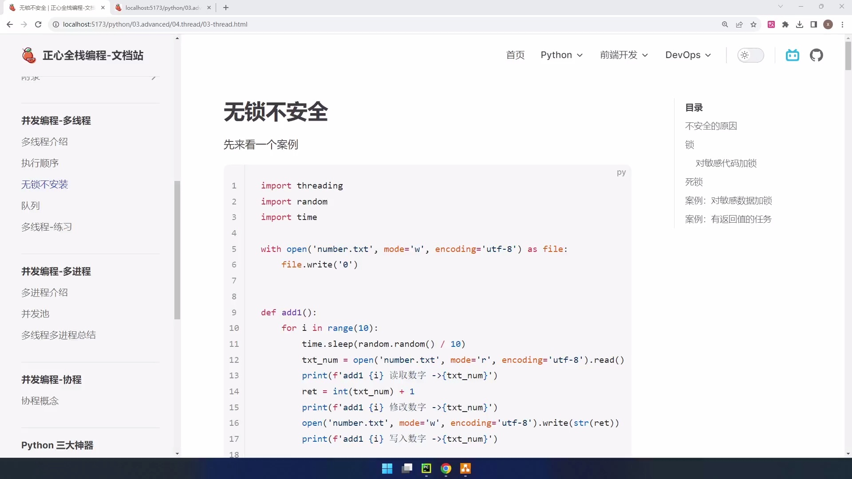Viewport: 852px width, 479px height.
Task: Open 多线程介绍 in sidebar
Action: 44,142
